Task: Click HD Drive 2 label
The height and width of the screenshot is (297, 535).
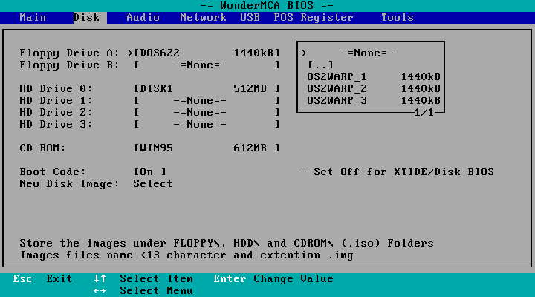Action: 56,113
